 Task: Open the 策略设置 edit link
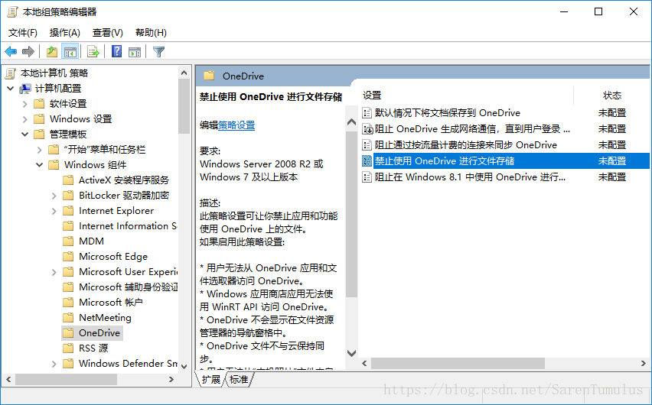(236, 125)
